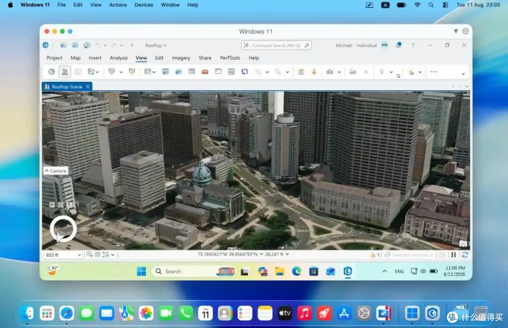Open File Explorer from Windows taskbar
508x328 pixels.
[x=279, y=271]
